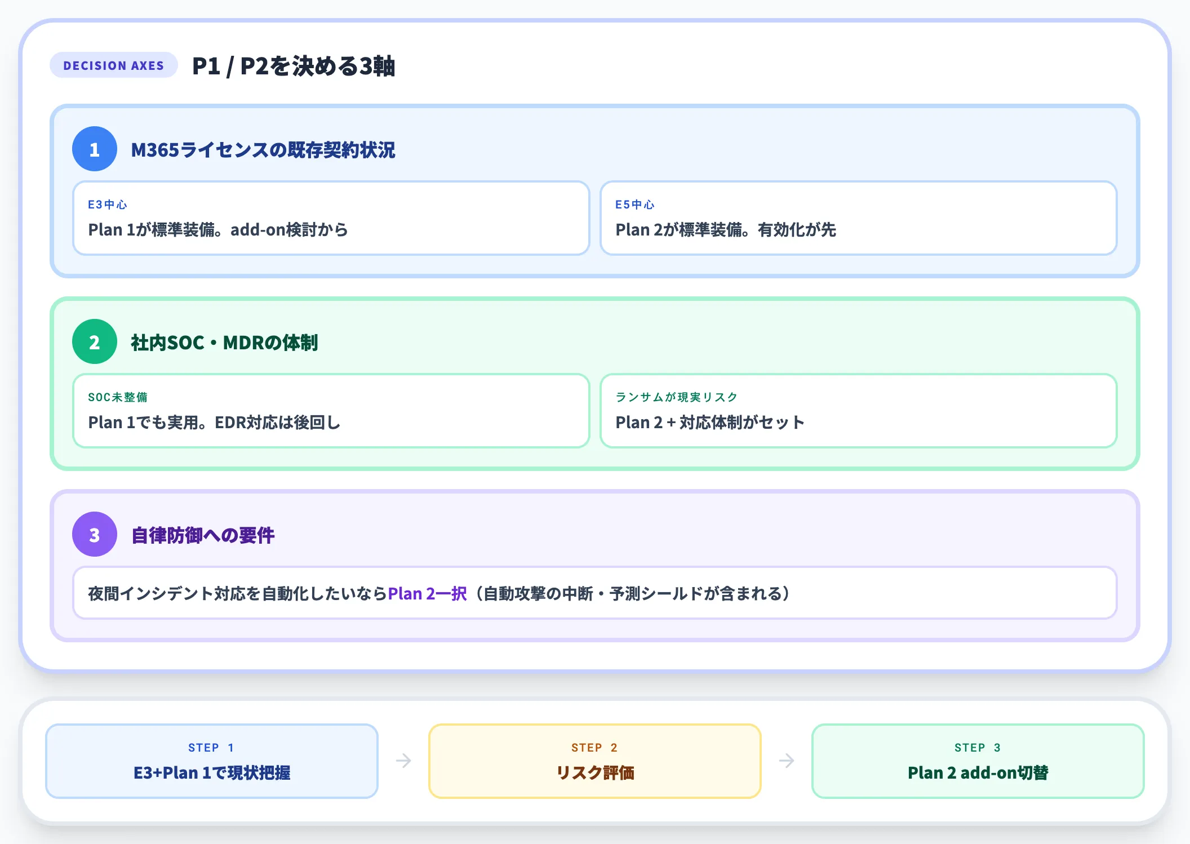Click the STEP 1 card E3+Plan 1で現状把握
Image resolution: width=1190 pixels, height=844 pixels.
[x=212, y=761]
